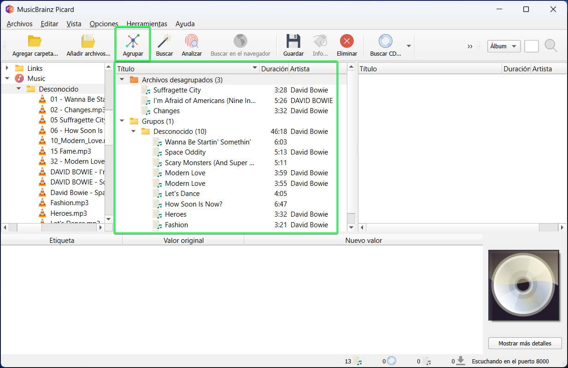
Task: Click the note icon beside Suffragette City
Action: click(x=146, y=90)
